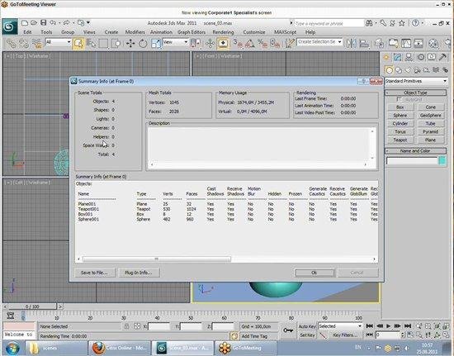
Task: Open the MAXScript menu
Action: pos(286,32)
